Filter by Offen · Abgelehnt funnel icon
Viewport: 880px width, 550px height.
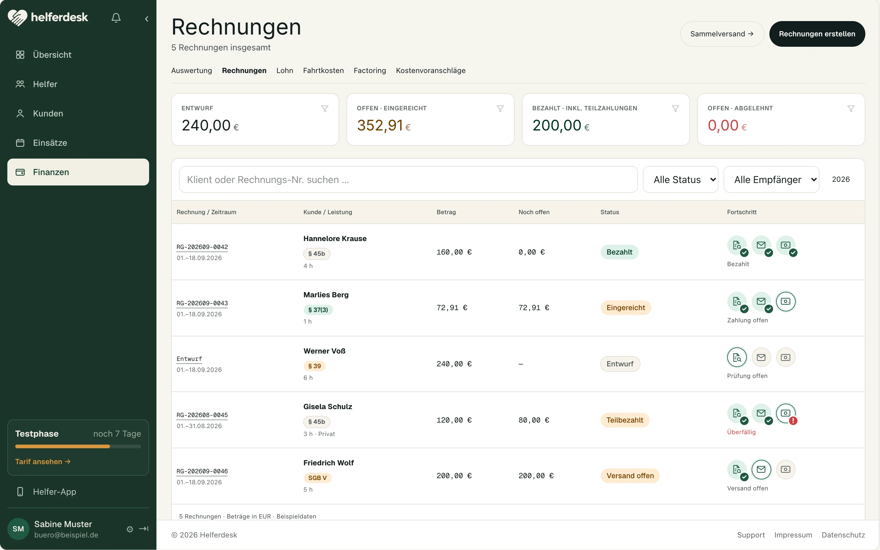(851, 108)
